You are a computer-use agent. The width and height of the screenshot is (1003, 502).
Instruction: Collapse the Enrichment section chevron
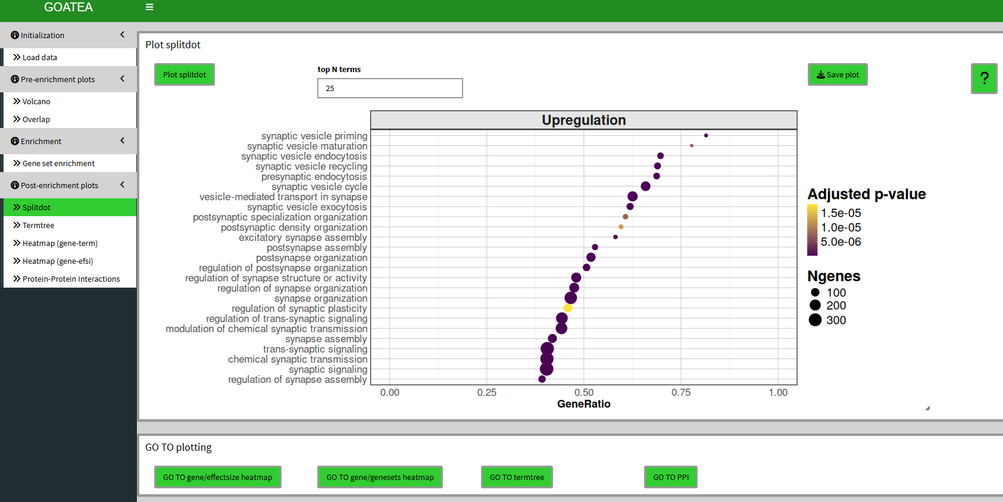coord(122,141)
